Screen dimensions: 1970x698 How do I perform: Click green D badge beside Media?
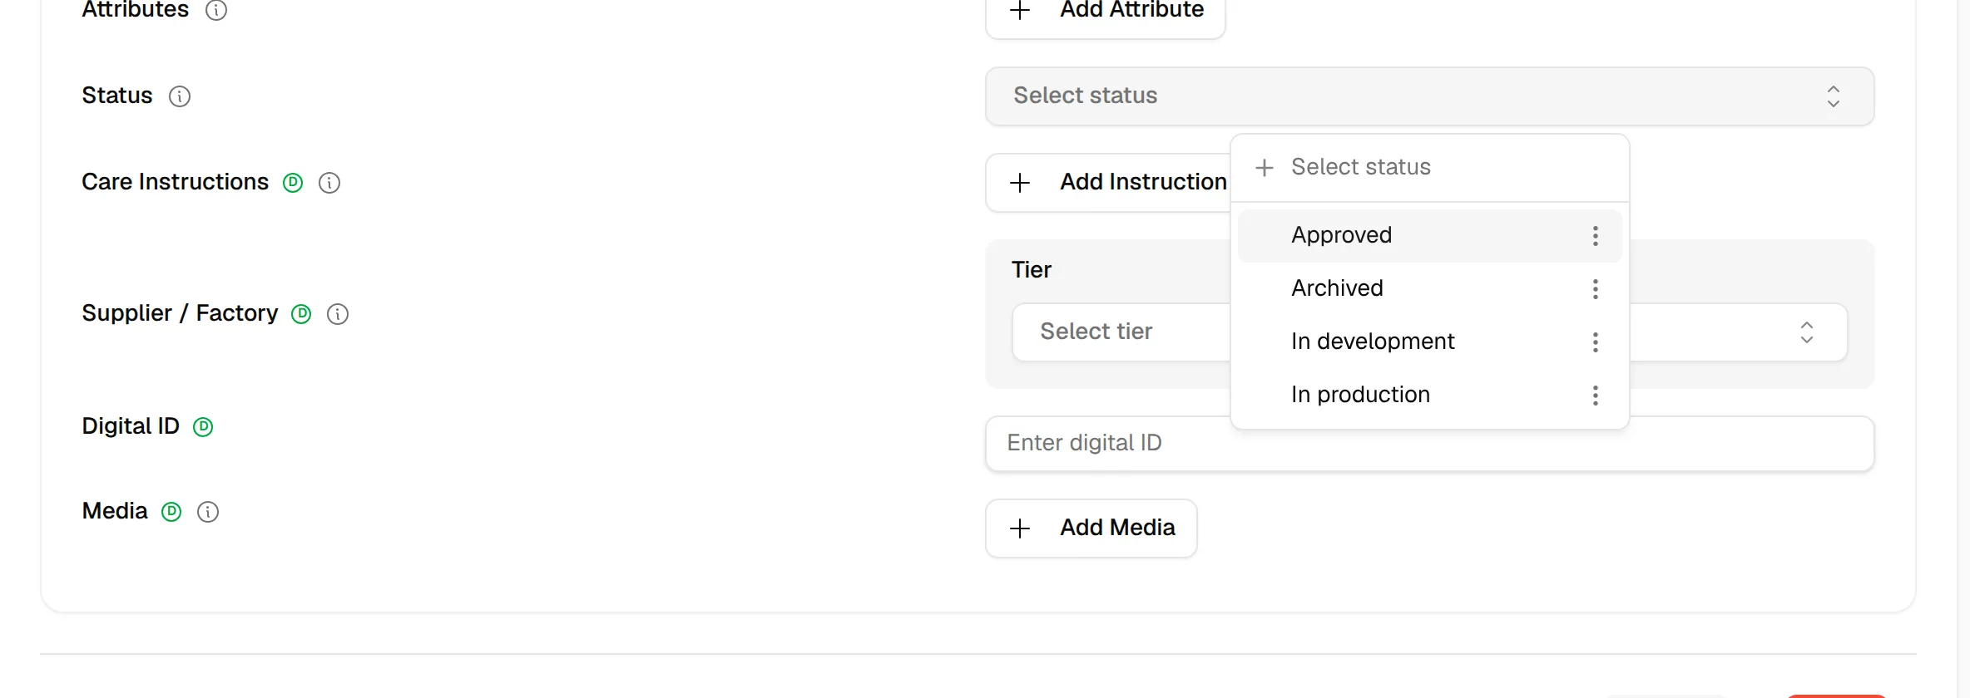click(171, 512)
